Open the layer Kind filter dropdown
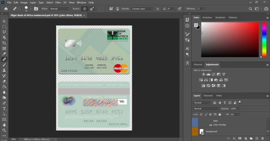This screenshot has width=270, height=141. [x=202, y=103]
